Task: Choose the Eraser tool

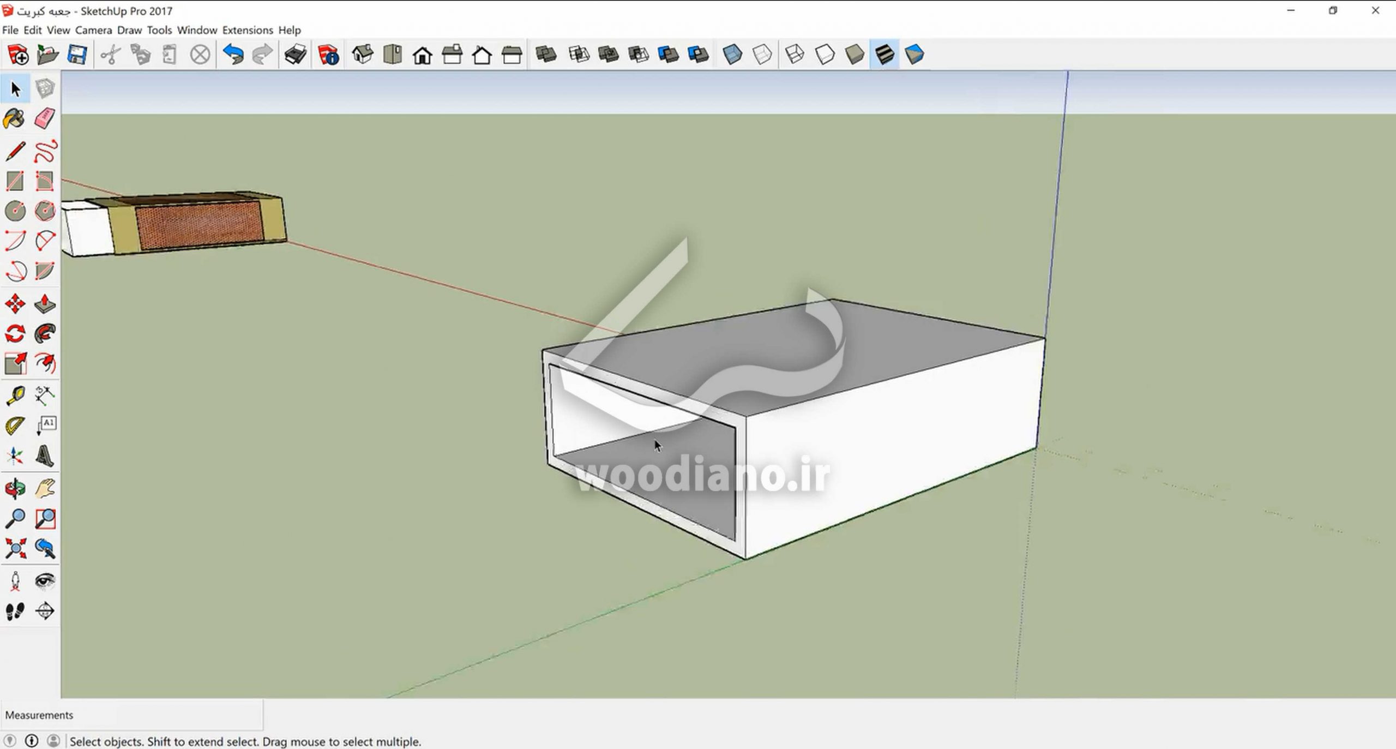Action: 45,119
